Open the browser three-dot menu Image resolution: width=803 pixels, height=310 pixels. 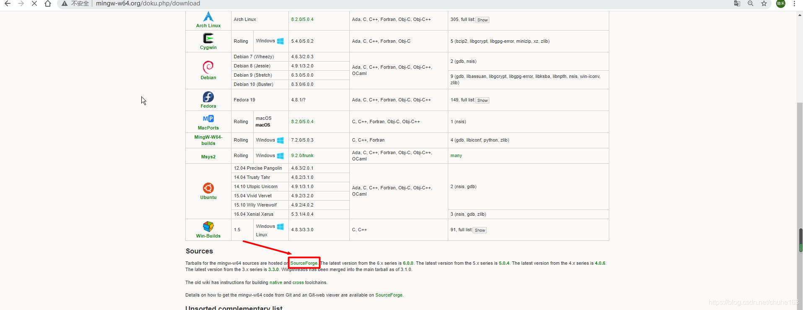(x=794, y=3)
